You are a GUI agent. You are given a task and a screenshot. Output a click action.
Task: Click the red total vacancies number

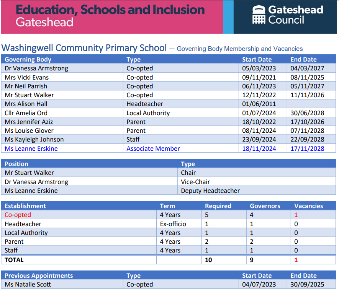click(x=296, y=260)
